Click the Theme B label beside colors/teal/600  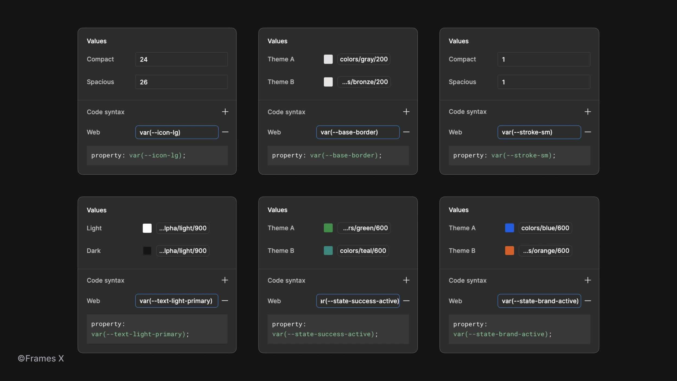281,251
